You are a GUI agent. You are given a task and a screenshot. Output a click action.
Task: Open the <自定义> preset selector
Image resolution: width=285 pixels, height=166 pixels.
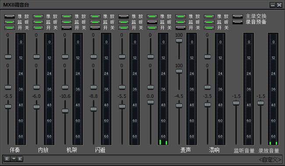[270, 159]
